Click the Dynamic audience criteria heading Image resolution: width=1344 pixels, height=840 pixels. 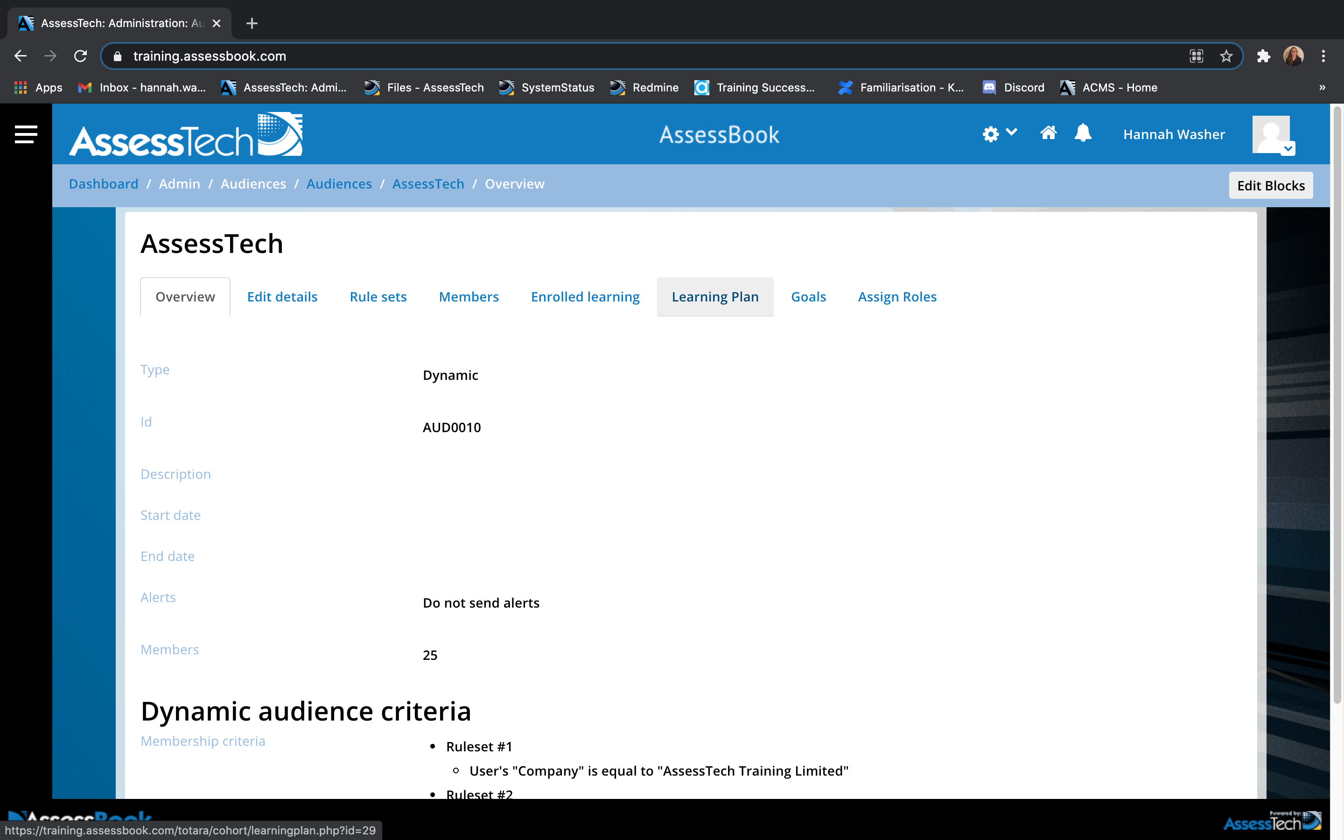tap(306, 711)
